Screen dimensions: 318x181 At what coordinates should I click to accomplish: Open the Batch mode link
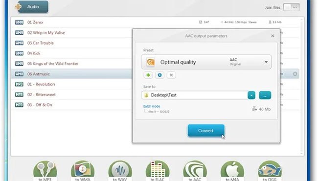152,106
